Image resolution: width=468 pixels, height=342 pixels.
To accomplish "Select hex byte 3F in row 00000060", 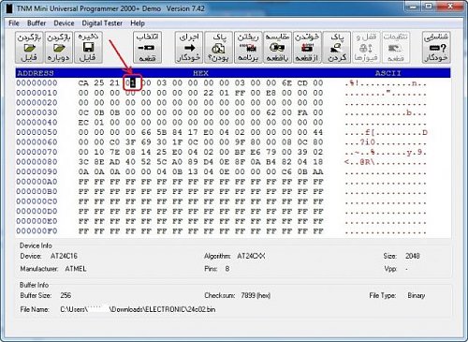I will coord(130,142).
